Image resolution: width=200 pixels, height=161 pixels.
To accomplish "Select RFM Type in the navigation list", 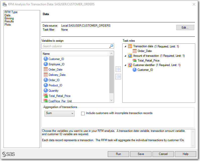I will 11,12.
